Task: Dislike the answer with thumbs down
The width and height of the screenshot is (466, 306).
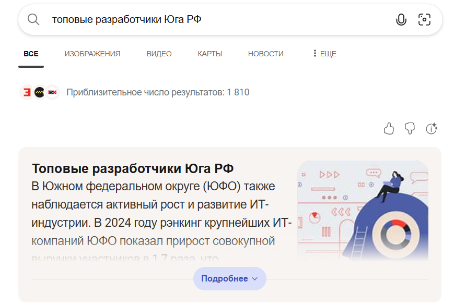Action: 410,129
